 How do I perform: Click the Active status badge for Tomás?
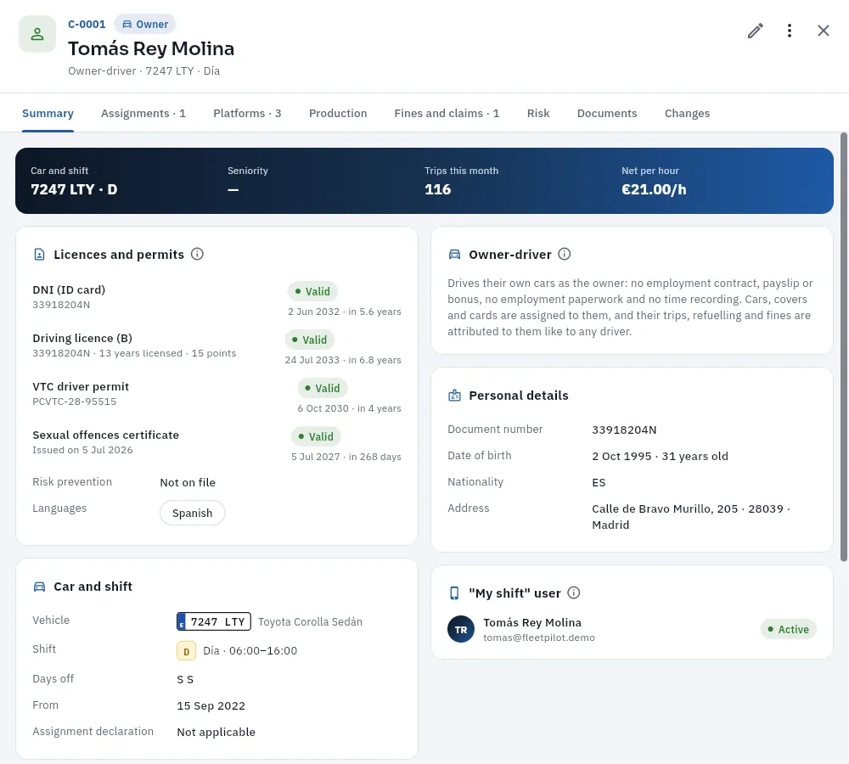click(x=789, y=629)
